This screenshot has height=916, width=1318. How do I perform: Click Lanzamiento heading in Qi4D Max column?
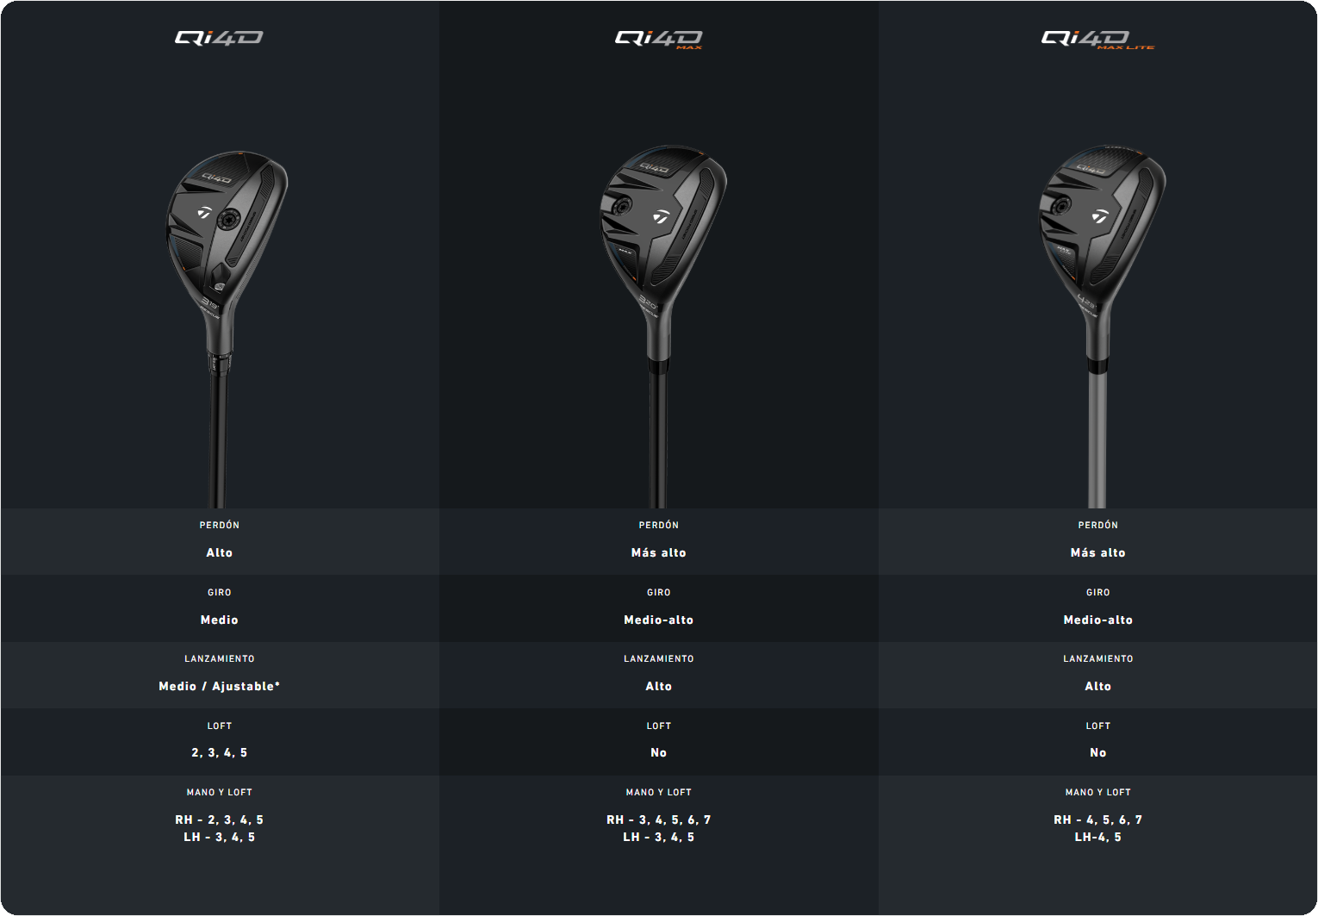click(659, 658)
